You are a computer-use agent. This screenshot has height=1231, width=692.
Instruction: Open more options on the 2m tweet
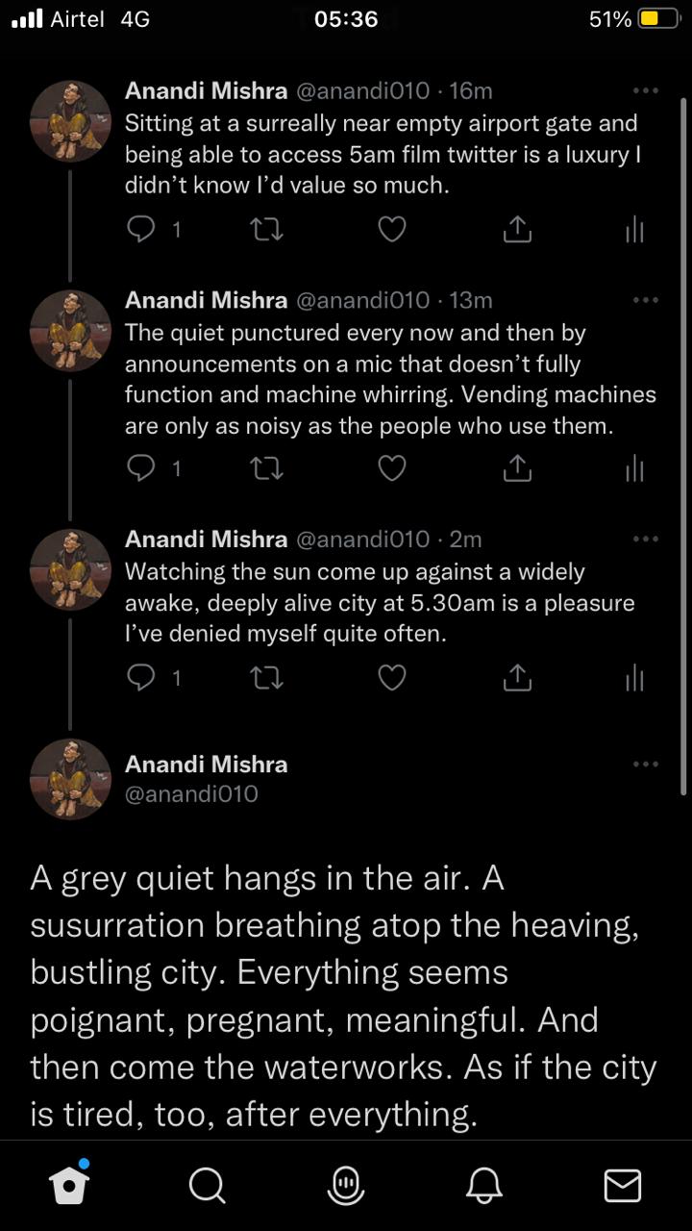tap(646, 539)
